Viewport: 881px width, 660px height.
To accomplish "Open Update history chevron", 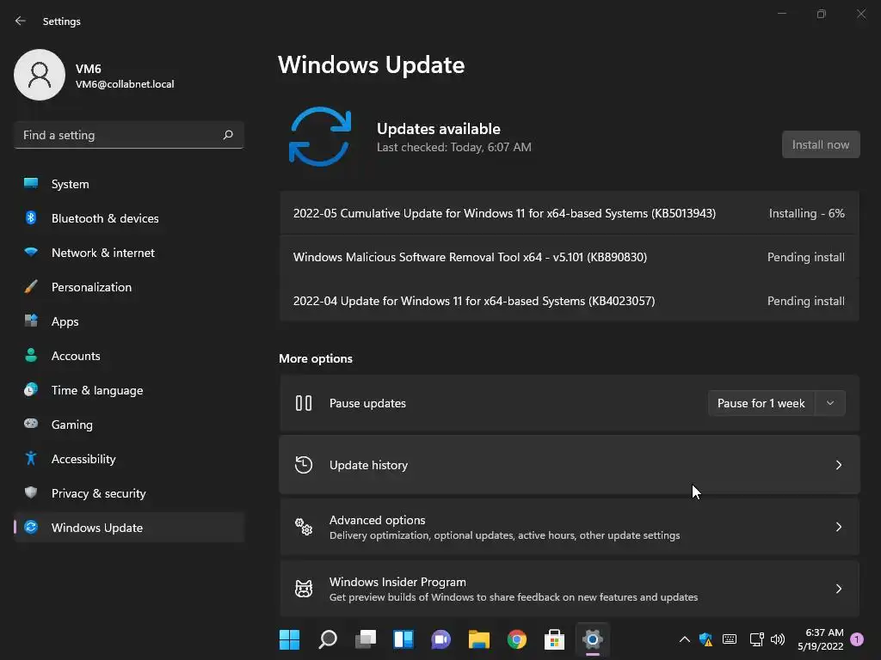I will click(x=838, y=465).
